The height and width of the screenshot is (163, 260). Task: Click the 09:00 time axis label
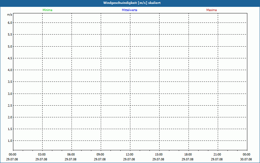[x=100, y=155]
